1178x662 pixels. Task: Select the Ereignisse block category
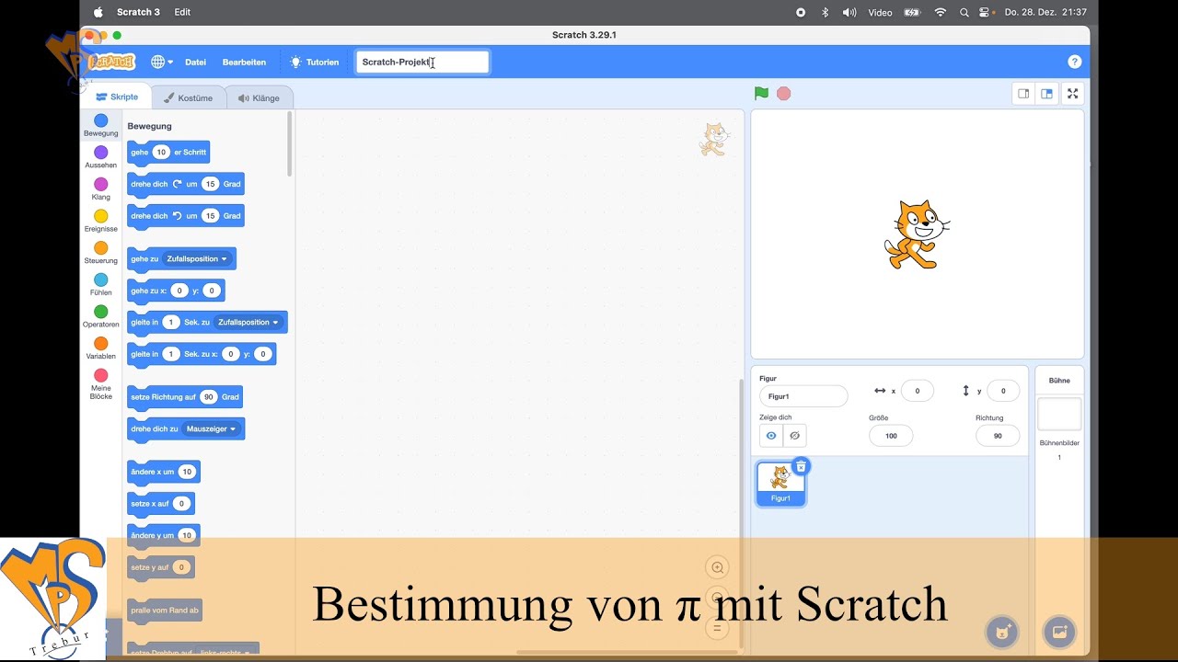[x=101, y=222]
